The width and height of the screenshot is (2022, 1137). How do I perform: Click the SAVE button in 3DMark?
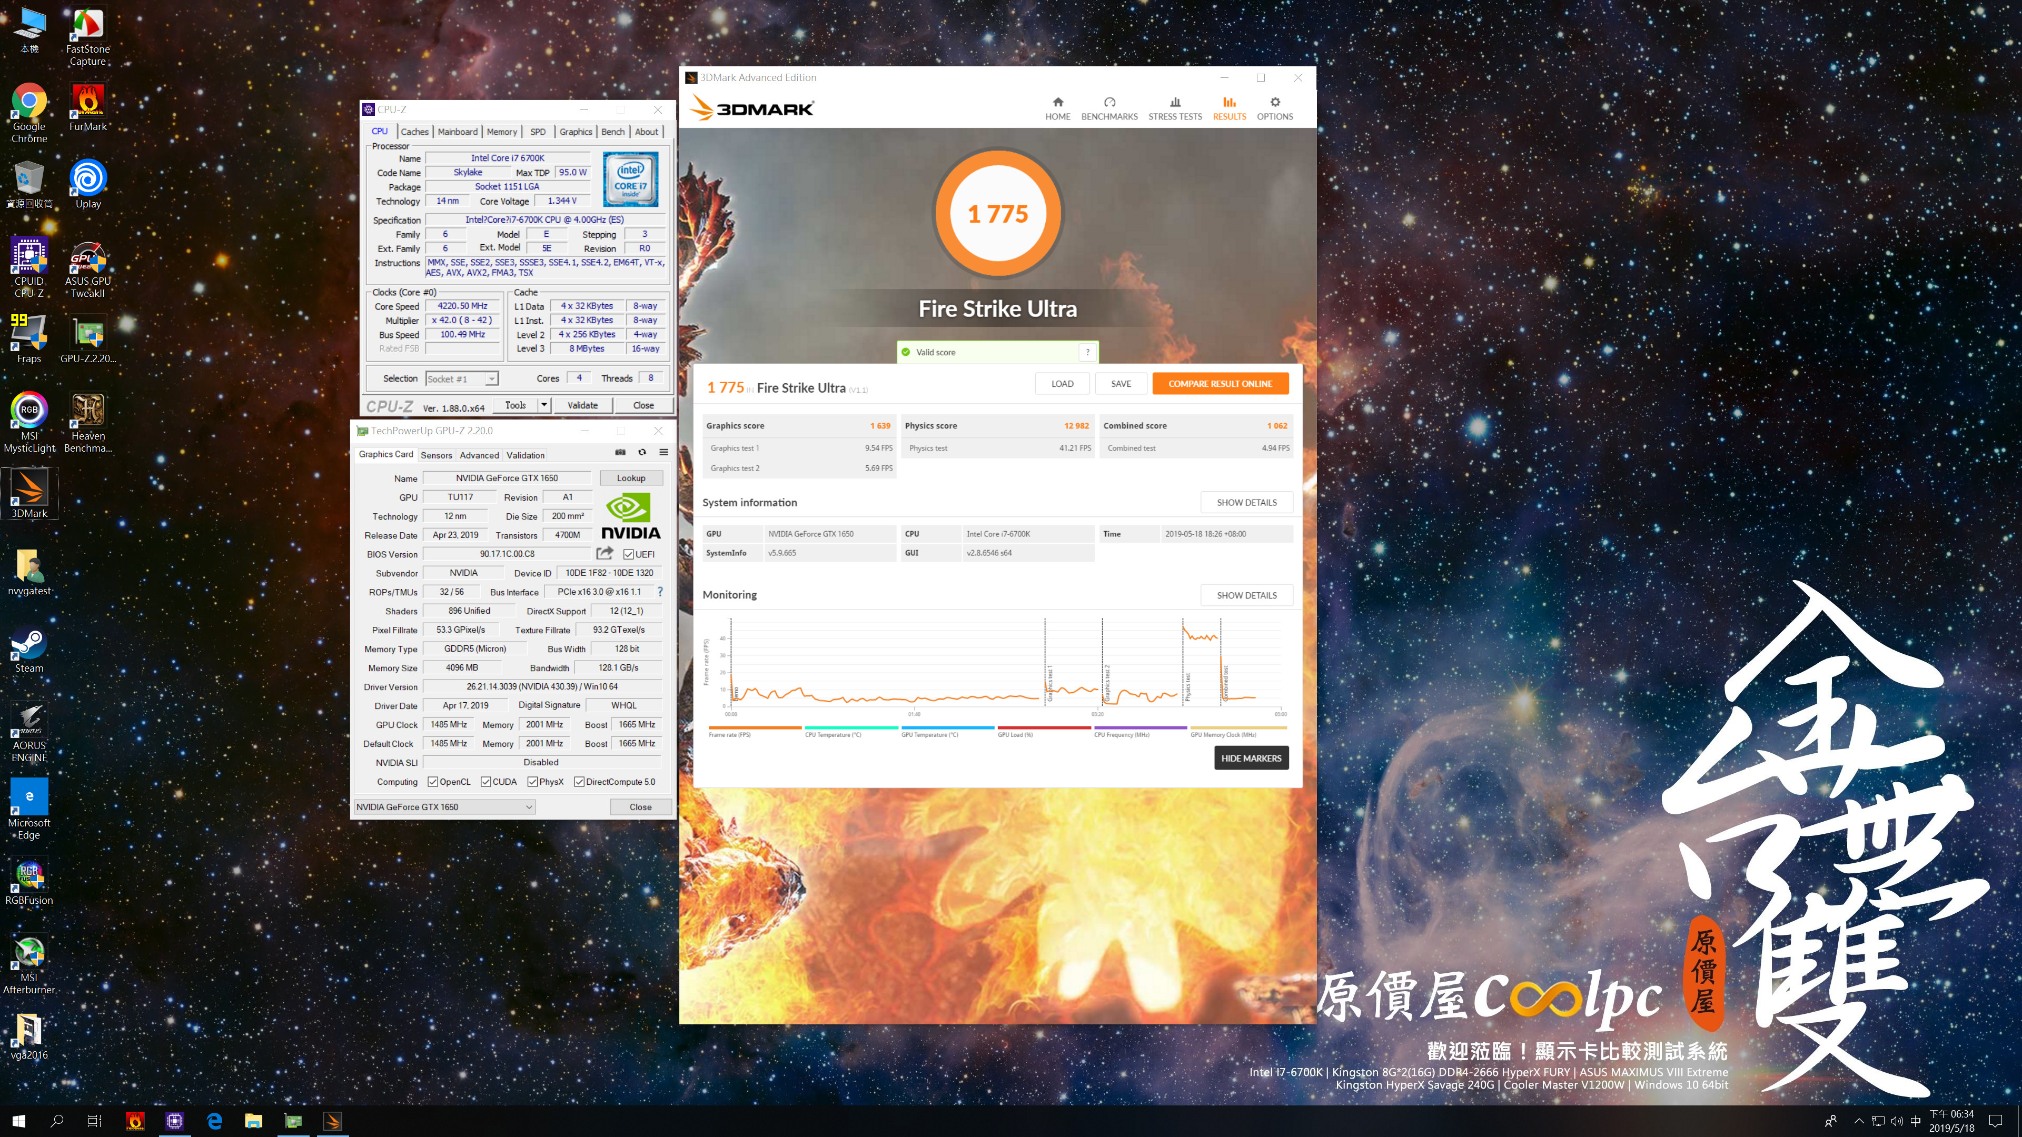(1121, 384)
